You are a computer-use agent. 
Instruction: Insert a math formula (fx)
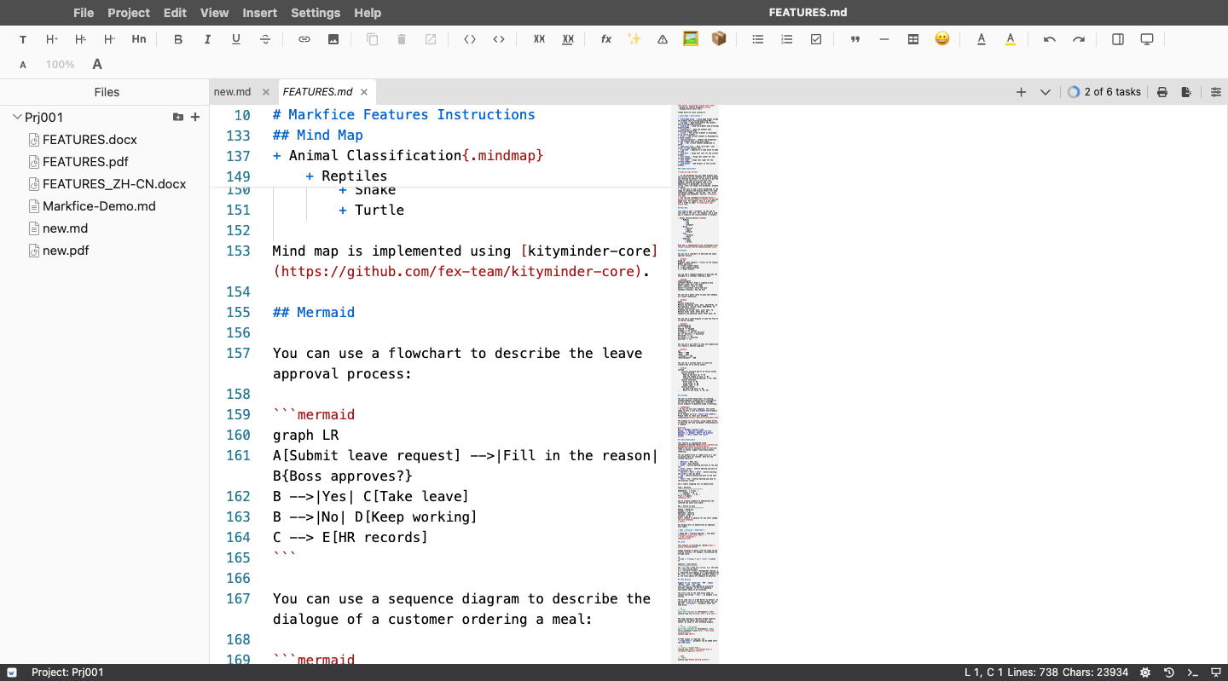point(606,39)
